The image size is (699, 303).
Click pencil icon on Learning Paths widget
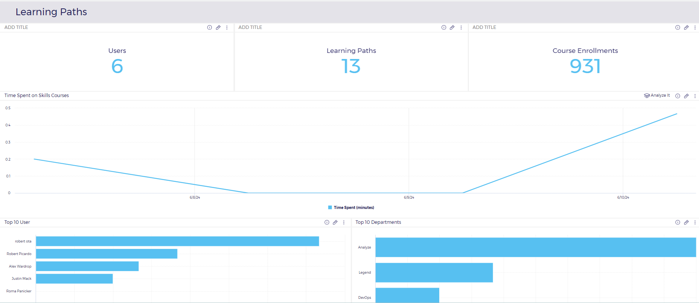click(x=452, y=27)
